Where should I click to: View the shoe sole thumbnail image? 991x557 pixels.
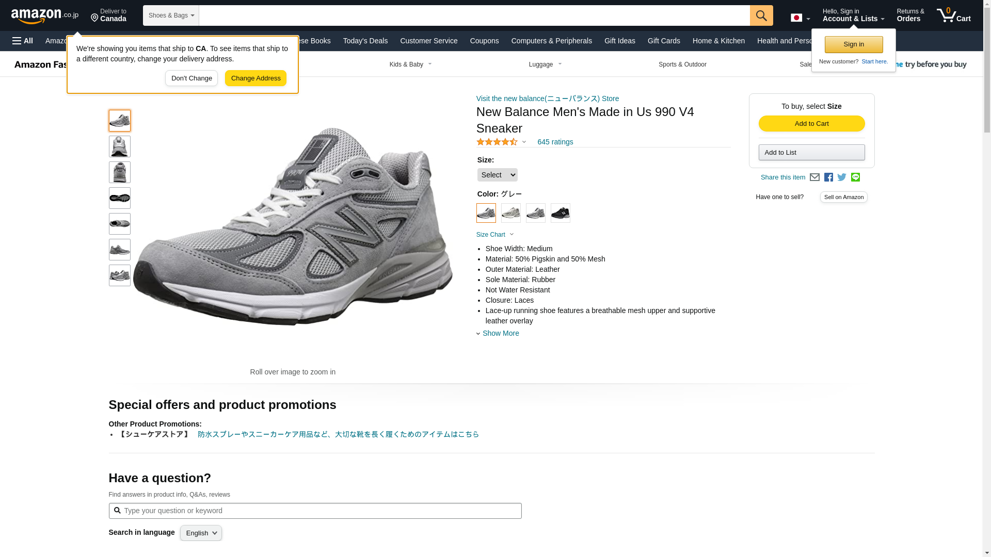(x=119, y=198)
